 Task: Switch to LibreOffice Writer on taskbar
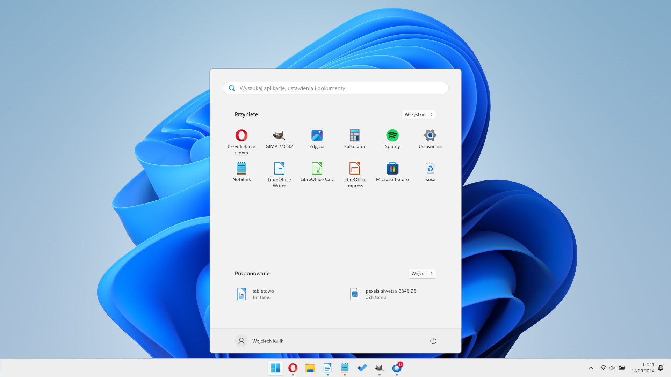coord(327,368)
